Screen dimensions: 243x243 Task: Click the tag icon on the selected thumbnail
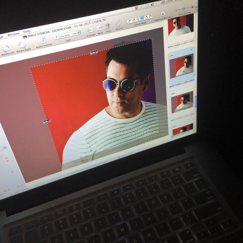point(191,50)
